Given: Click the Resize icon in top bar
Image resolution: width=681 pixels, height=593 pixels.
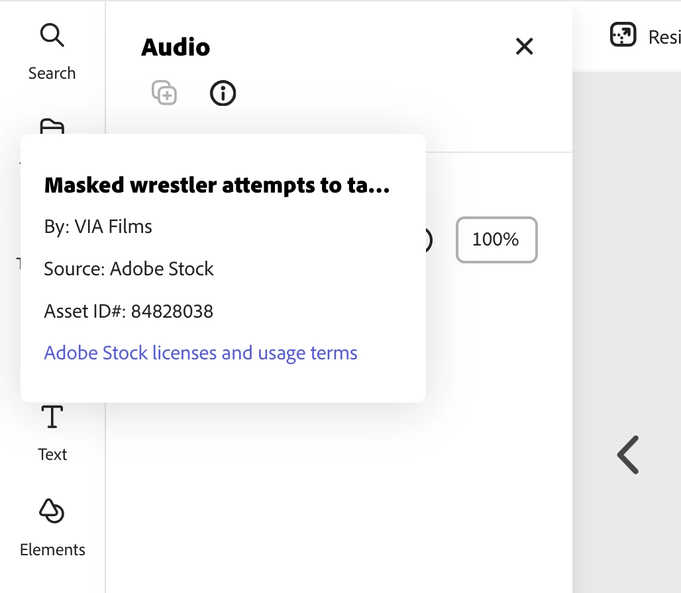Looking at the screenshot, I should point(623,34).
